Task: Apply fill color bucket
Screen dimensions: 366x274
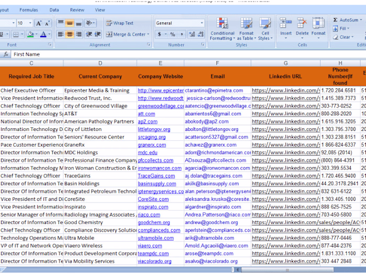Action: tap(30, 34)
